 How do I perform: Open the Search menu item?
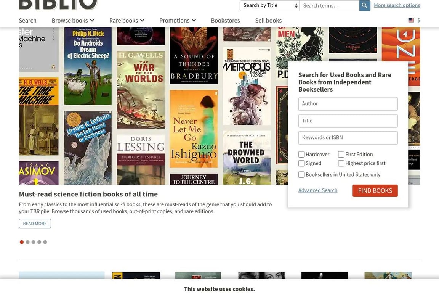27,21
